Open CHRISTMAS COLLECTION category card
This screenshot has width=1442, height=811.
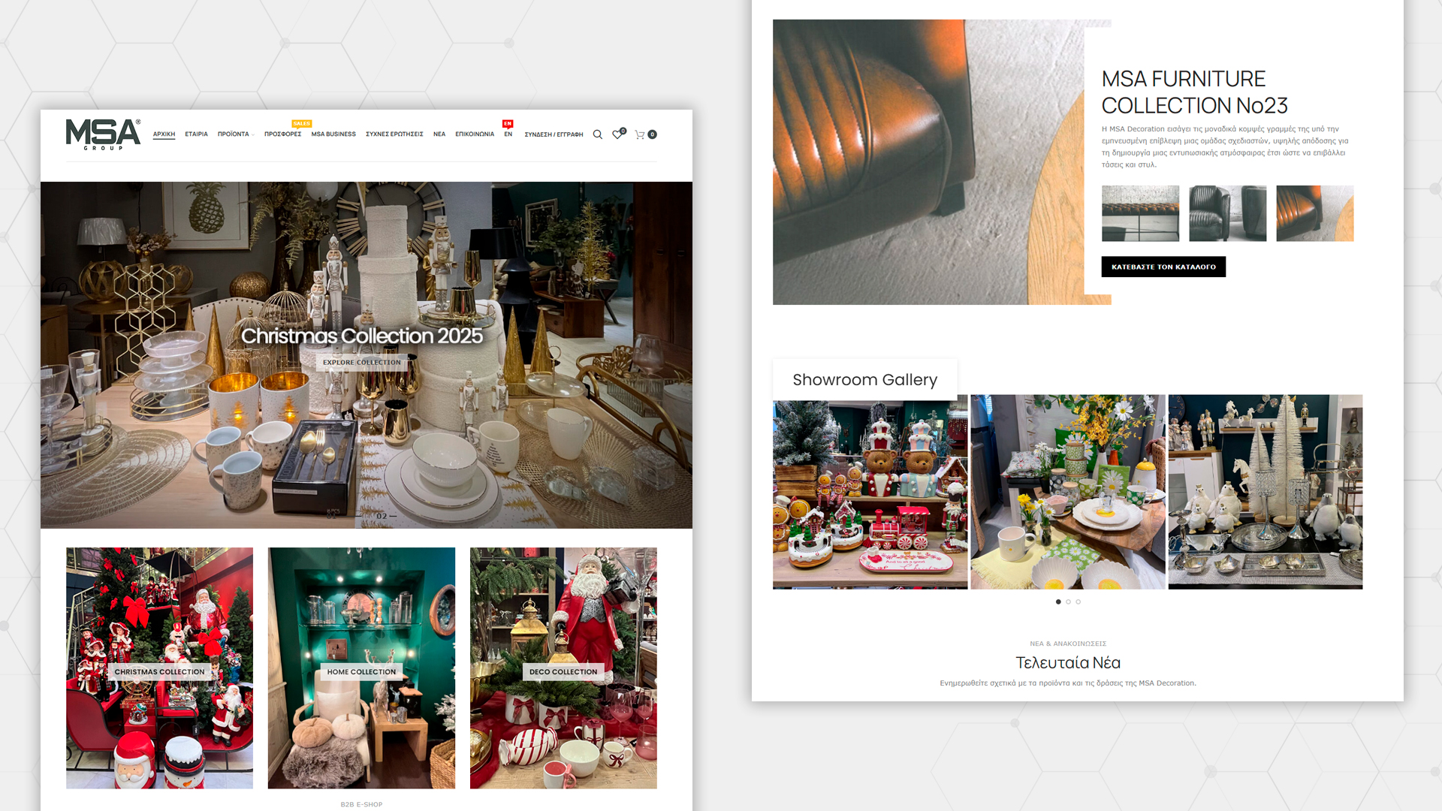tap(159, 668)
